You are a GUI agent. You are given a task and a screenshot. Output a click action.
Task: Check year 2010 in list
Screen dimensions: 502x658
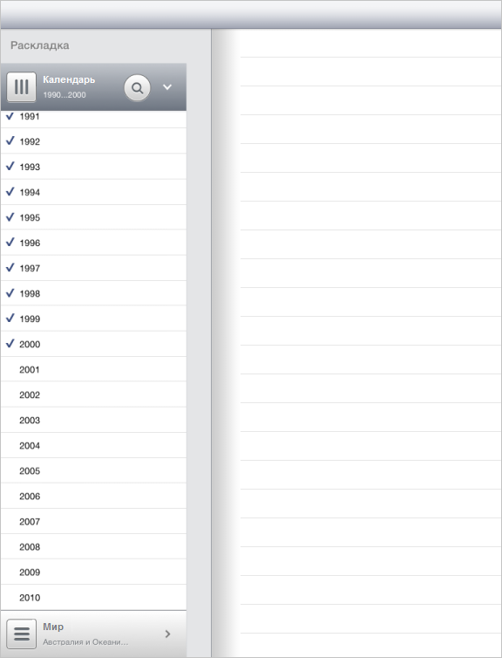coord(93,597)
